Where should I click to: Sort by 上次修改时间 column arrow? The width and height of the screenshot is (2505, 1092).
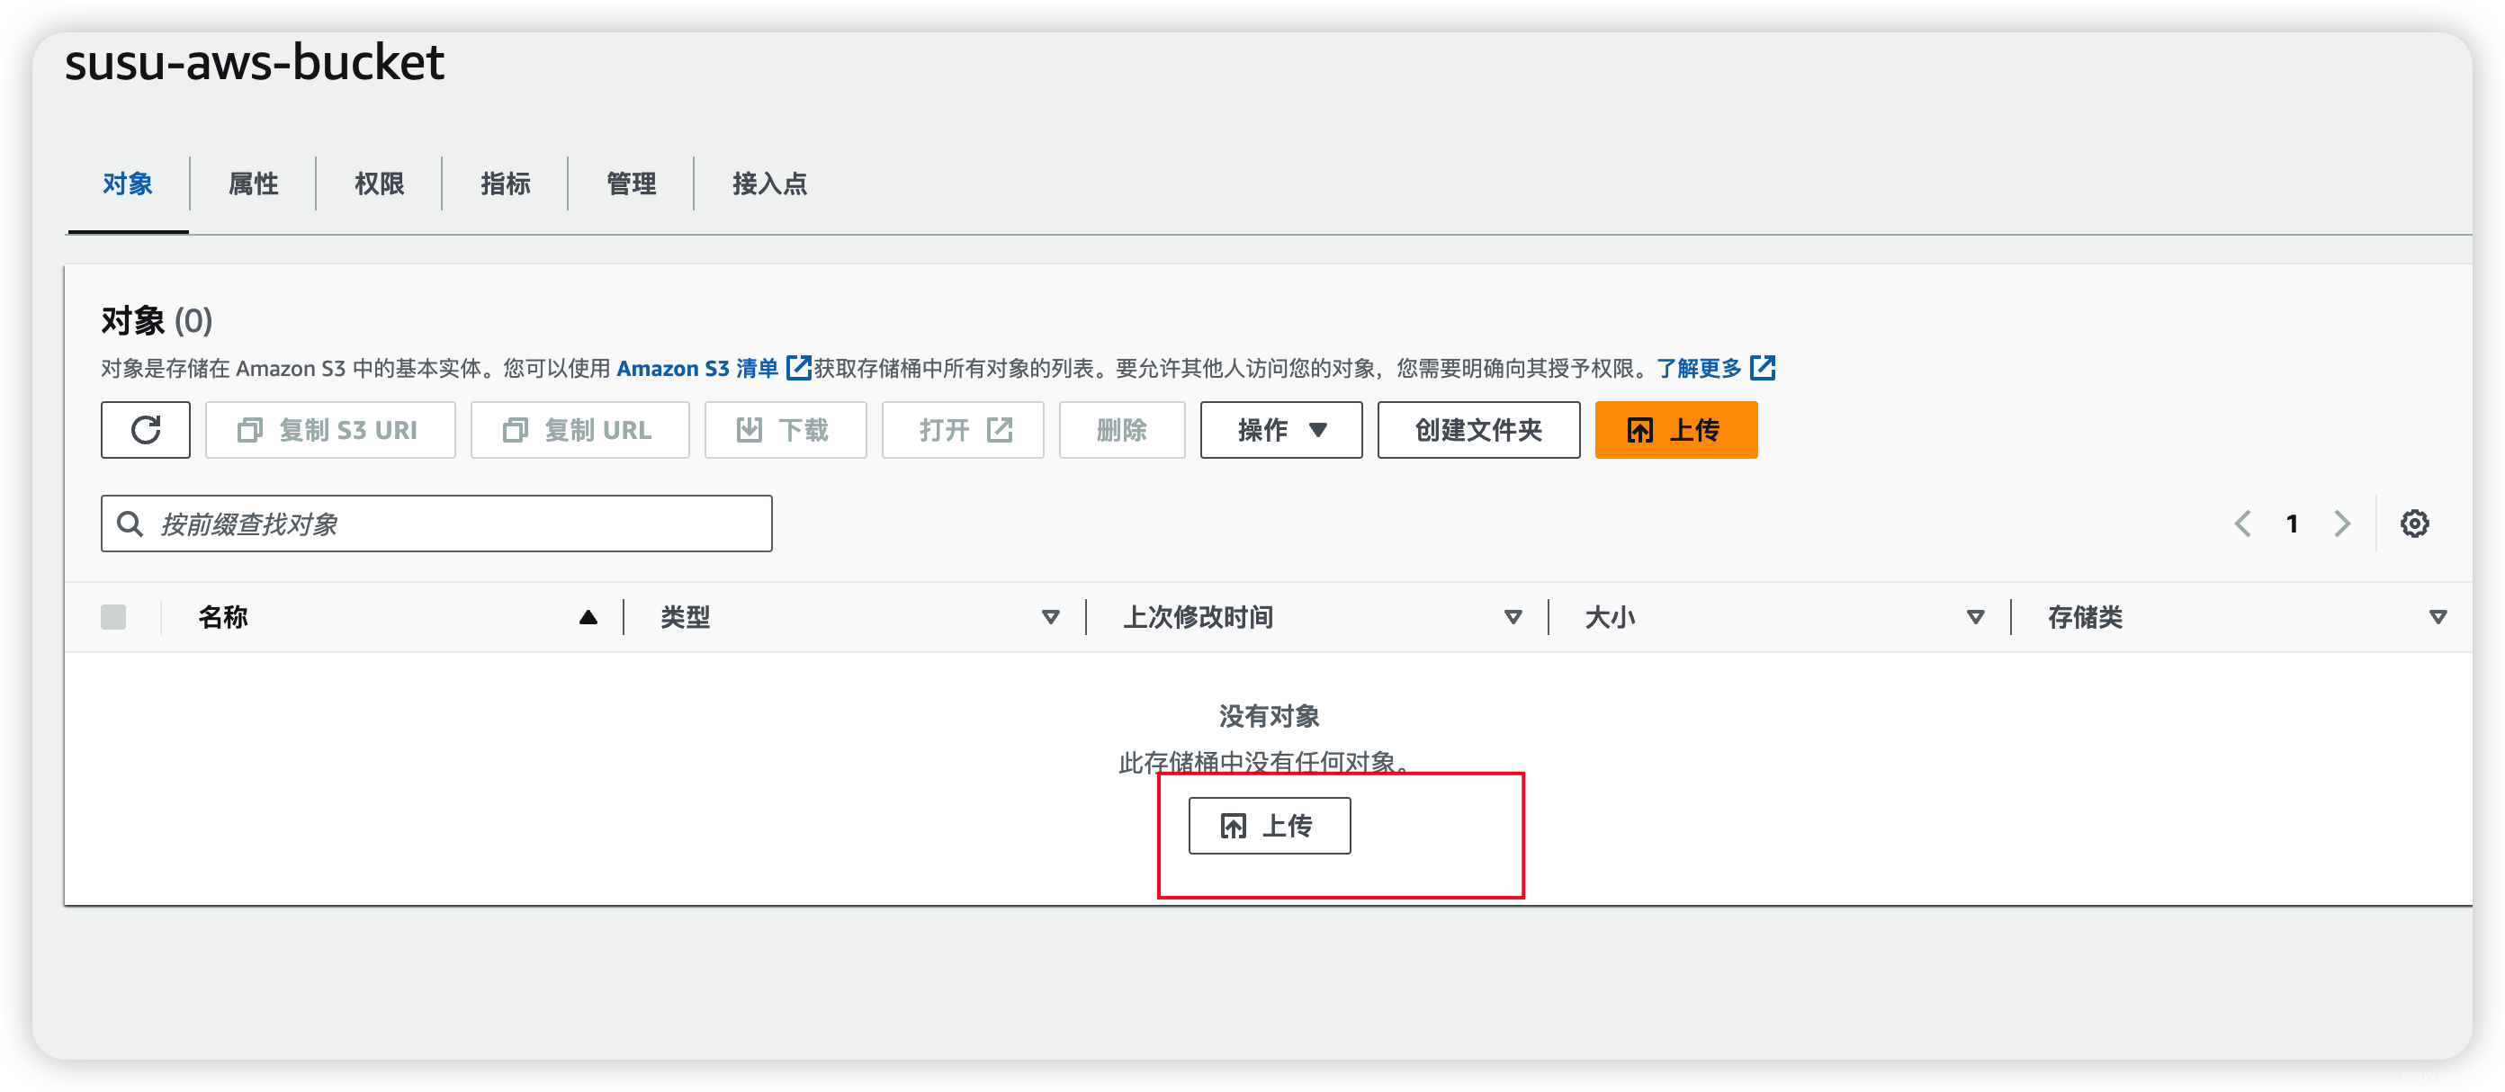tap(1513, 617)
